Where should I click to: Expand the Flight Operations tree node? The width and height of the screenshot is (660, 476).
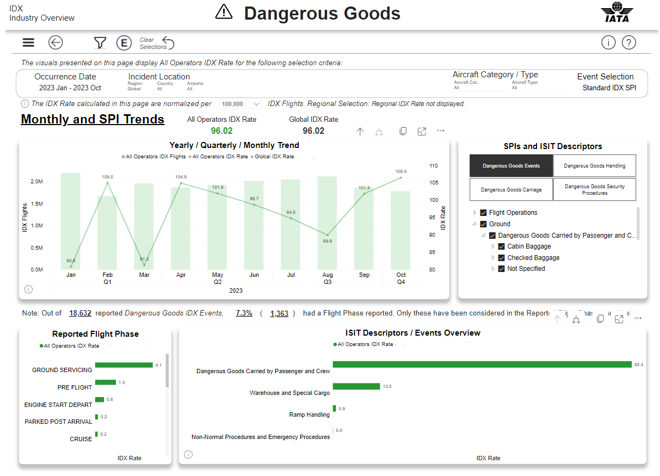[474, 213]
